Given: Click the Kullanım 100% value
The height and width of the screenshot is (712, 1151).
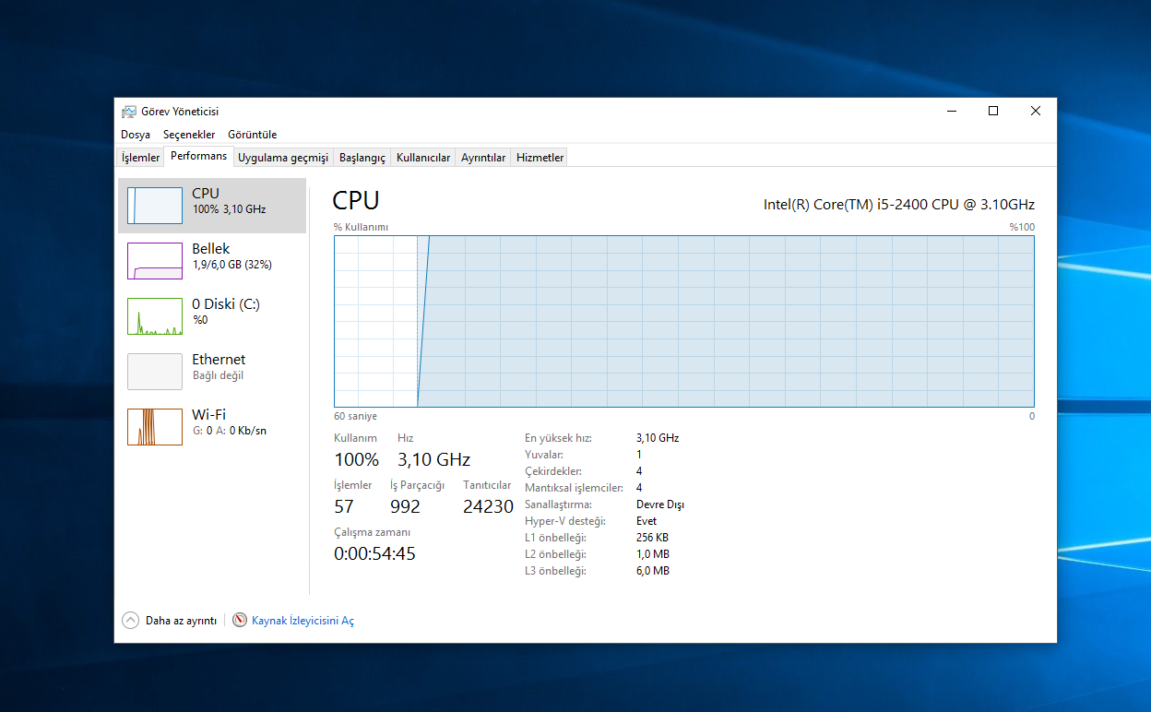Looking at the screenshot, I should [356, 459].
